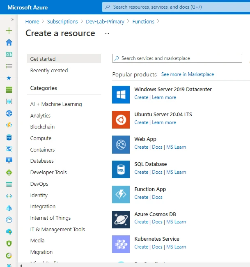This screenshot has width=250, height=267.
Task: Open All resources green grid icon
Action: (x=9, y=90)
